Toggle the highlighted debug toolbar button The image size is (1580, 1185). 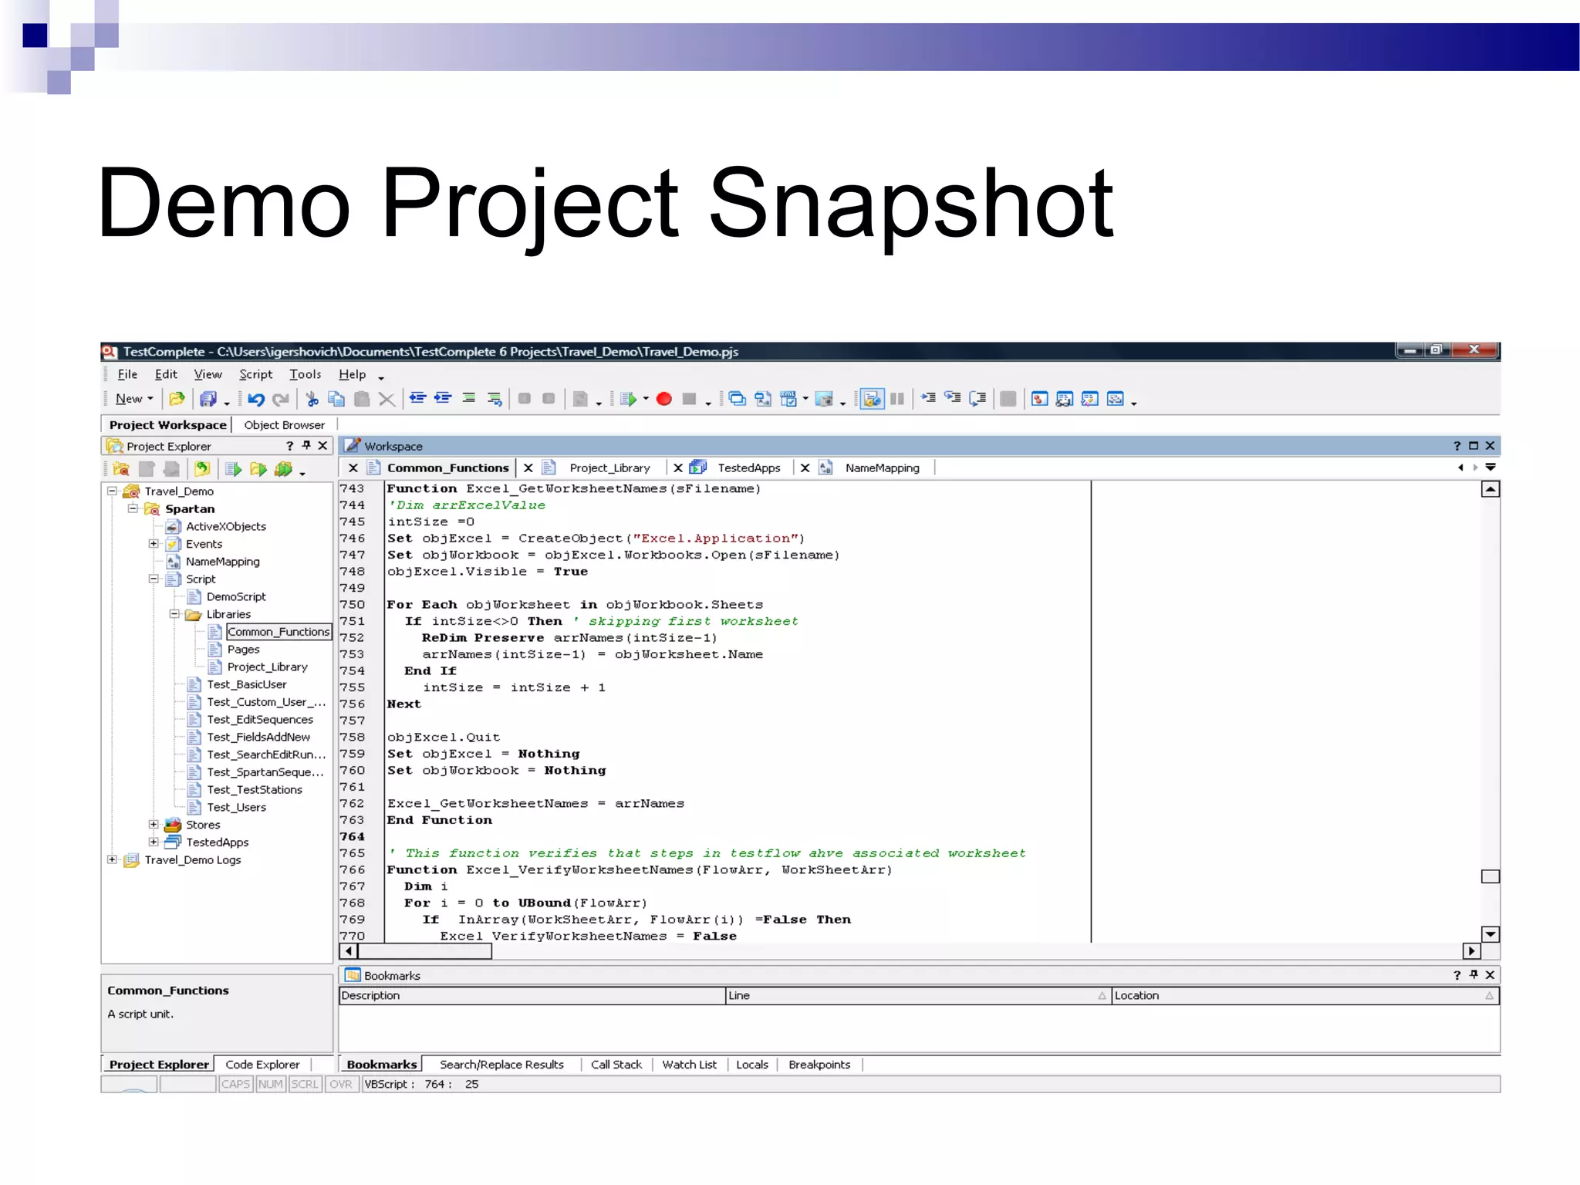(x=872, y=399)
